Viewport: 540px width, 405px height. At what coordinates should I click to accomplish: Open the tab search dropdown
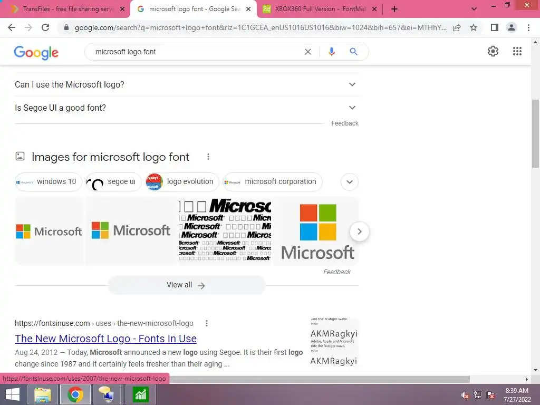[x=474, y=9]
